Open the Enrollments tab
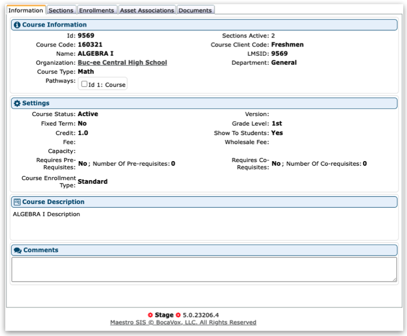This screenshot has width=407, height=336. pyautogui.click(x=96, y=10)
